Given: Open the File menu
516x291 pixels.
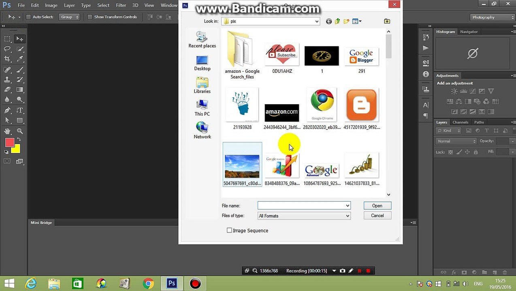Looking at the screenshot, I should click(x=21, y=5).
